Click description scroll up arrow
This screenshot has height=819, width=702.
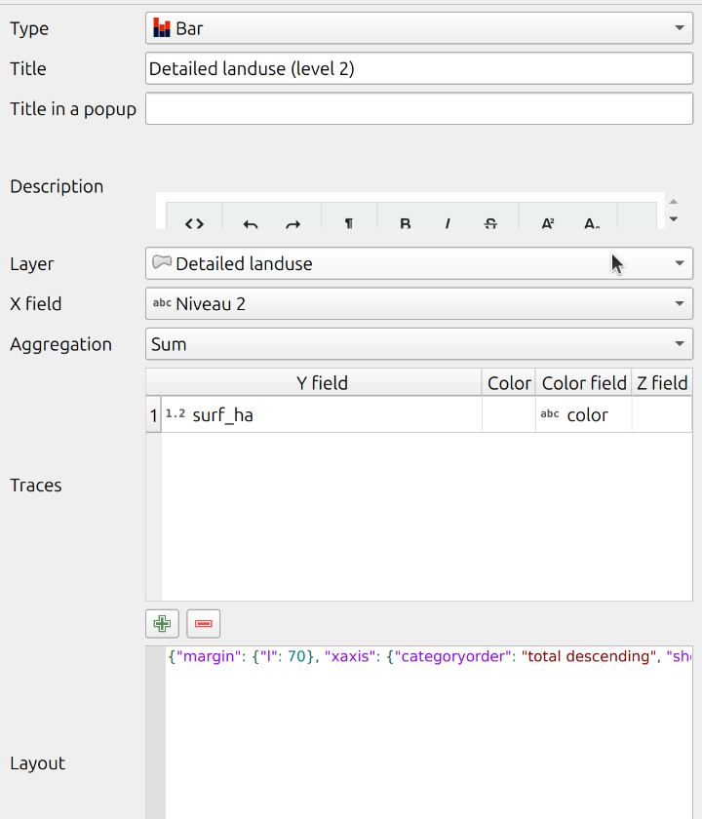(674, 202)
